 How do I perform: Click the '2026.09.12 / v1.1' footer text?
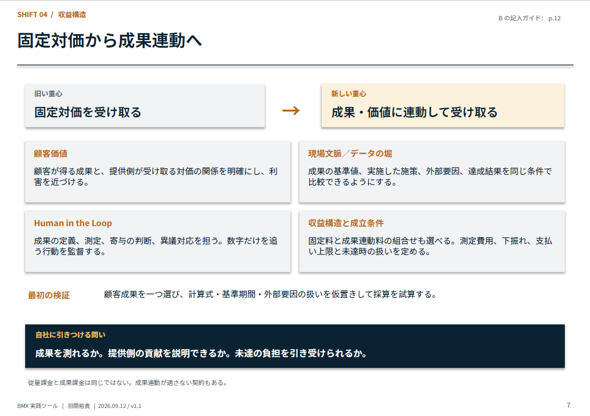pyautogui.click(x=119, y=406)
